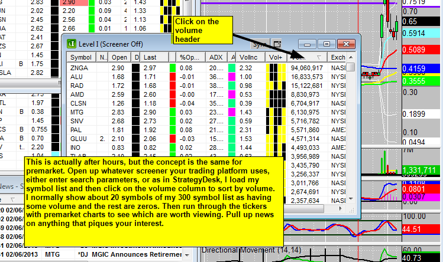Click the Level I scrollbar down arrow
The width and height of the screenshot is (443, 262).
pyautogui.click(x=351, y=199)
